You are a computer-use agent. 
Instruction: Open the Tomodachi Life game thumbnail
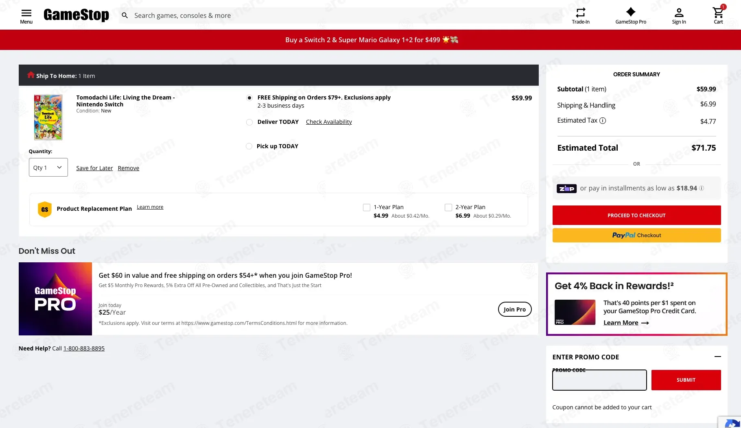click(x=48, y=117)
